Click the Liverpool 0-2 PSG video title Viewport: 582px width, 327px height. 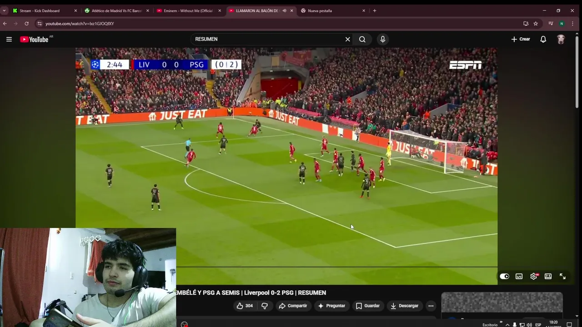[x=251, y=293]
